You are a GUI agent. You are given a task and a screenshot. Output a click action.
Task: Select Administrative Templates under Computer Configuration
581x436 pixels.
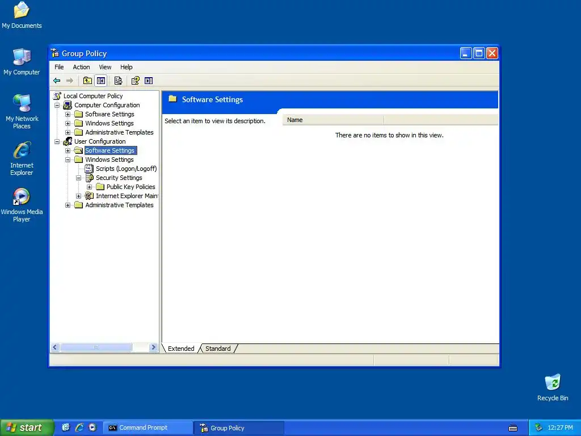[x=119, y=132]
